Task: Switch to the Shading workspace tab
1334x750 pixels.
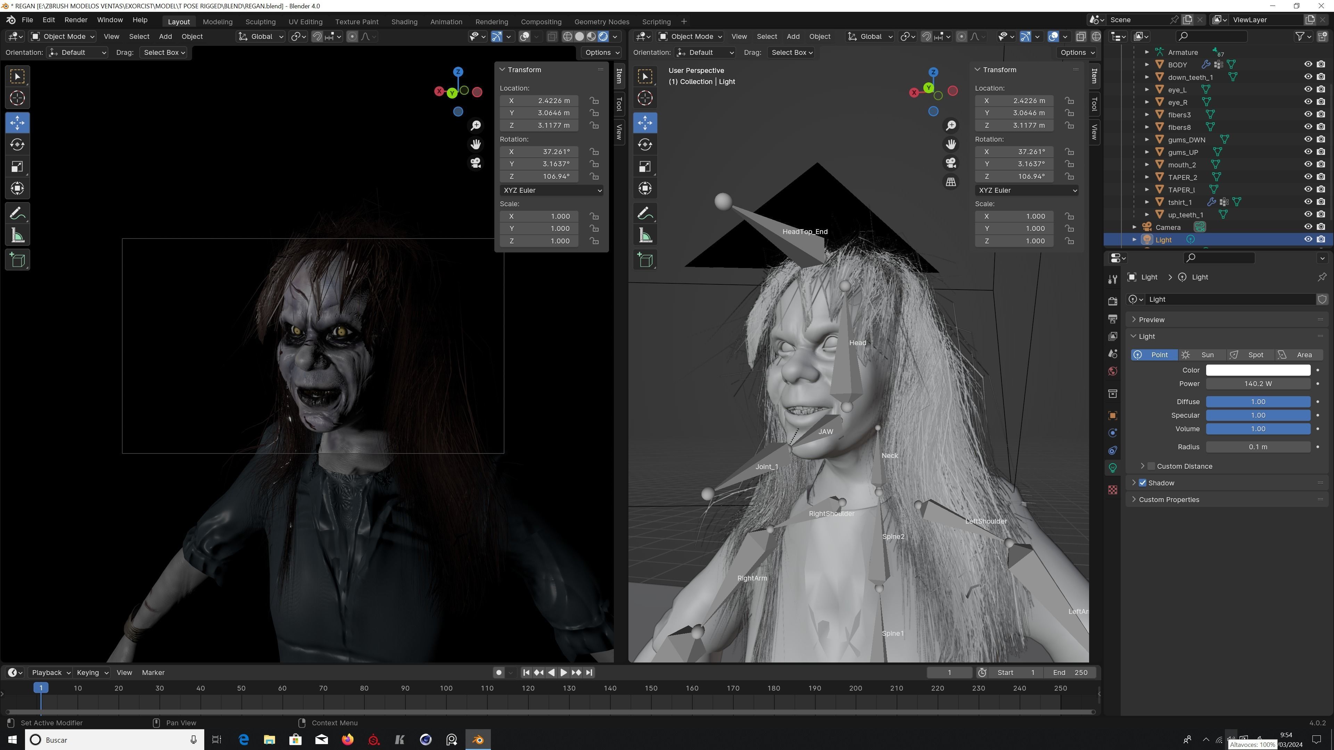Action: point(404,22)
